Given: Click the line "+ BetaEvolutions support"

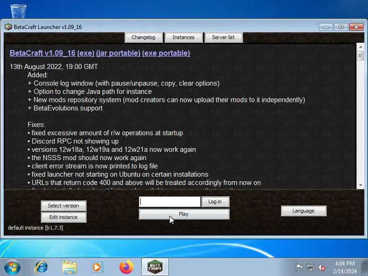Looking at the screenshot, I should pyautogui.click(x=65, y=108).
